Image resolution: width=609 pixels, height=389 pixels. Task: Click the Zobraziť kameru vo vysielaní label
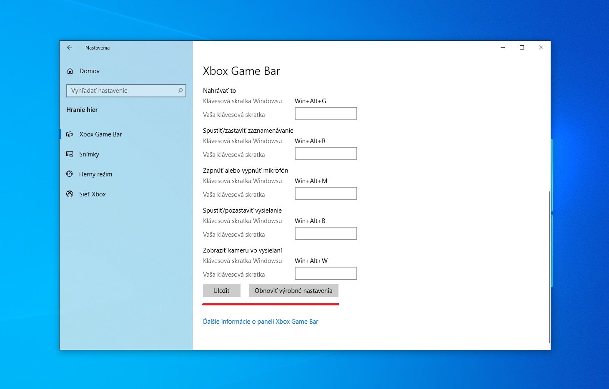pos(243,250)
